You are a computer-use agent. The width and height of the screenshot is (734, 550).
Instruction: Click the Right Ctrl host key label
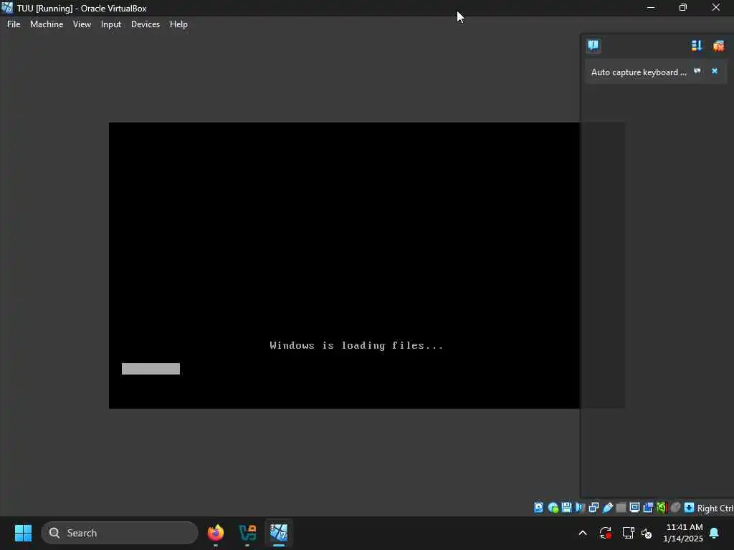pyautogui.click(x=715, y=508)
